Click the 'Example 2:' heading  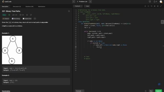pyautogui.click(x=6, y=75)
